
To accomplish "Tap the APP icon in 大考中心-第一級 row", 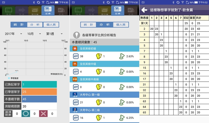I will [x=76, y=102].
